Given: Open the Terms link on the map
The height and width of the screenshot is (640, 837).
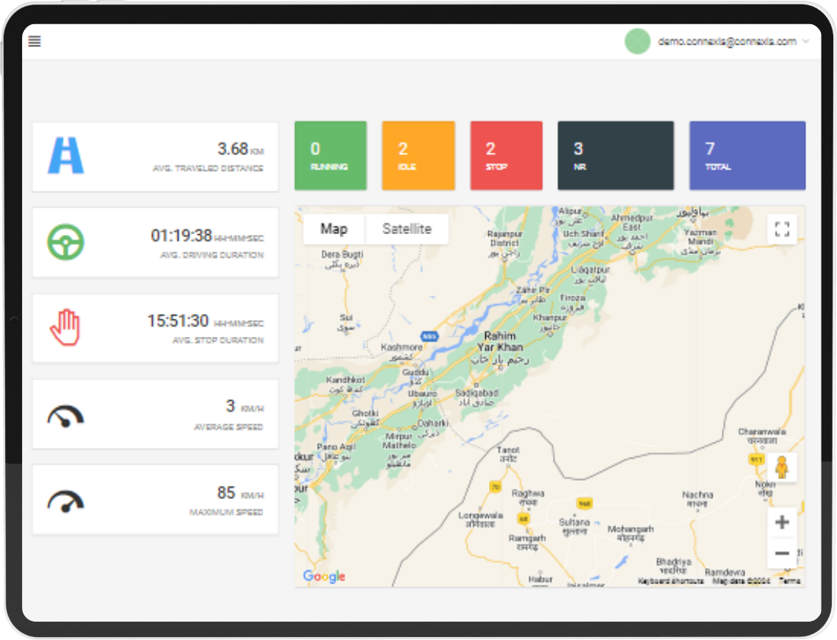Looking at the screenshot, I should click(789, 581).
